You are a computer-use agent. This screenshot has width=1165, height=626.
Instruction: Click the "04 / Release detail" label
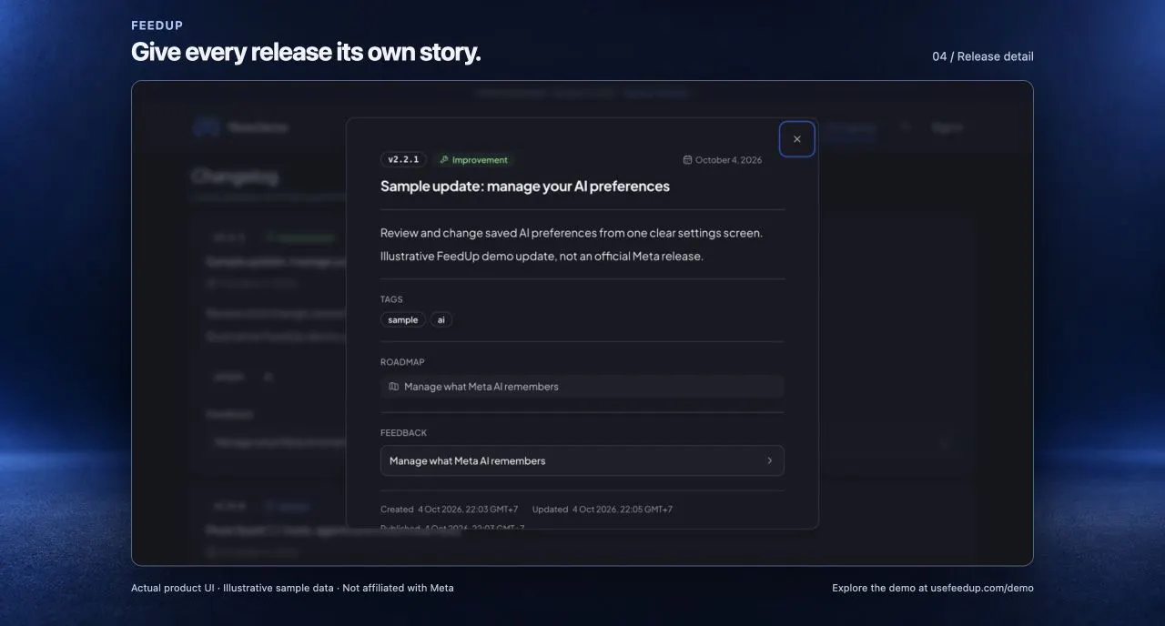[983, 56]
